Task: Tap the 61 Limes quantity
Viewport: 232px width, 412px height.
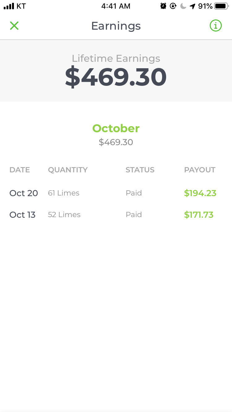Action: point(64,193)
